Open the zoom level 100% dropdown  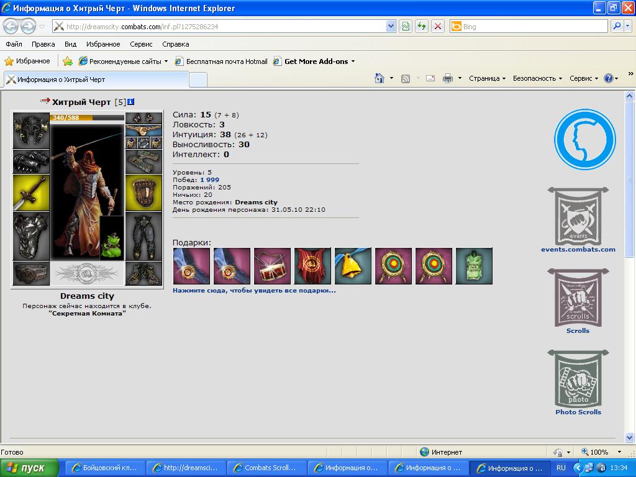[x=619, y=452]
